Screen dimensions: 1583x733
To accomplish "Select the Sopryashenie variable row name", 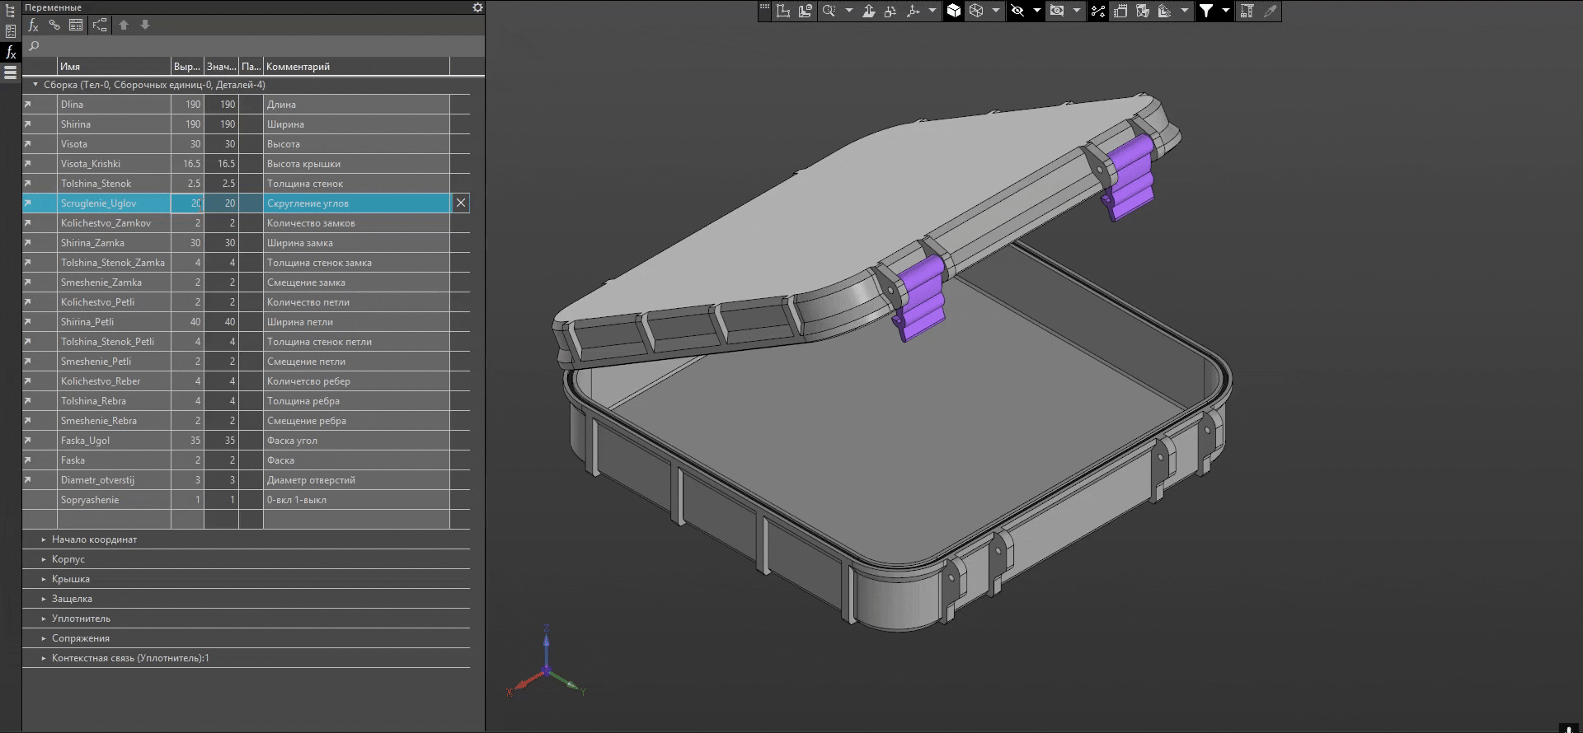I will tap(90, 500).
